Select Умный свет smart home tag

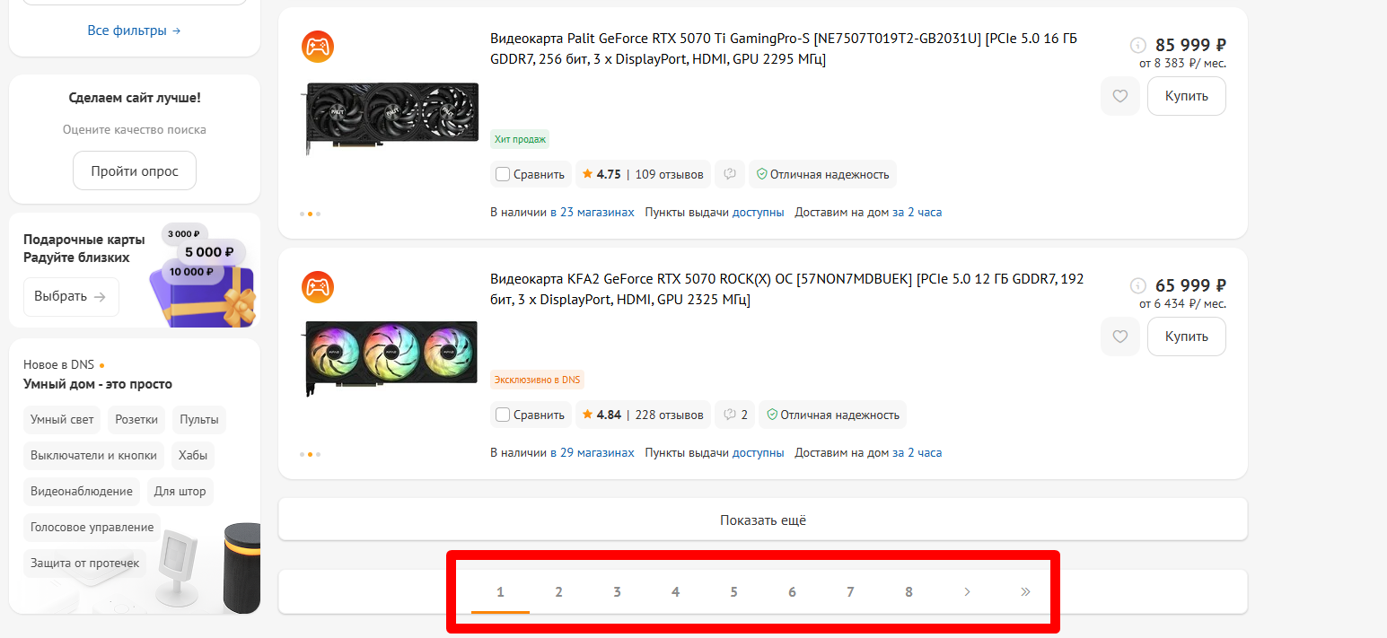coord(62,419)
